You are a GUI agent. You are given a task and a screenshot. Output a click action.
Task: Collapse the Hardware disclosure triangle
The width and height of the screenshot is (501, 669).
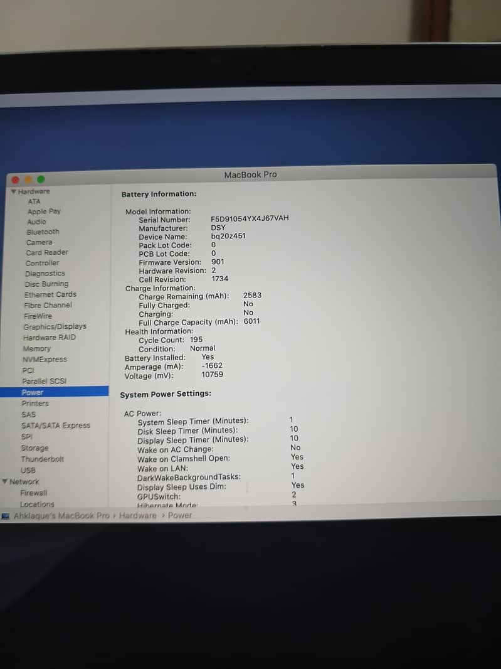click(x=14, y=191)
